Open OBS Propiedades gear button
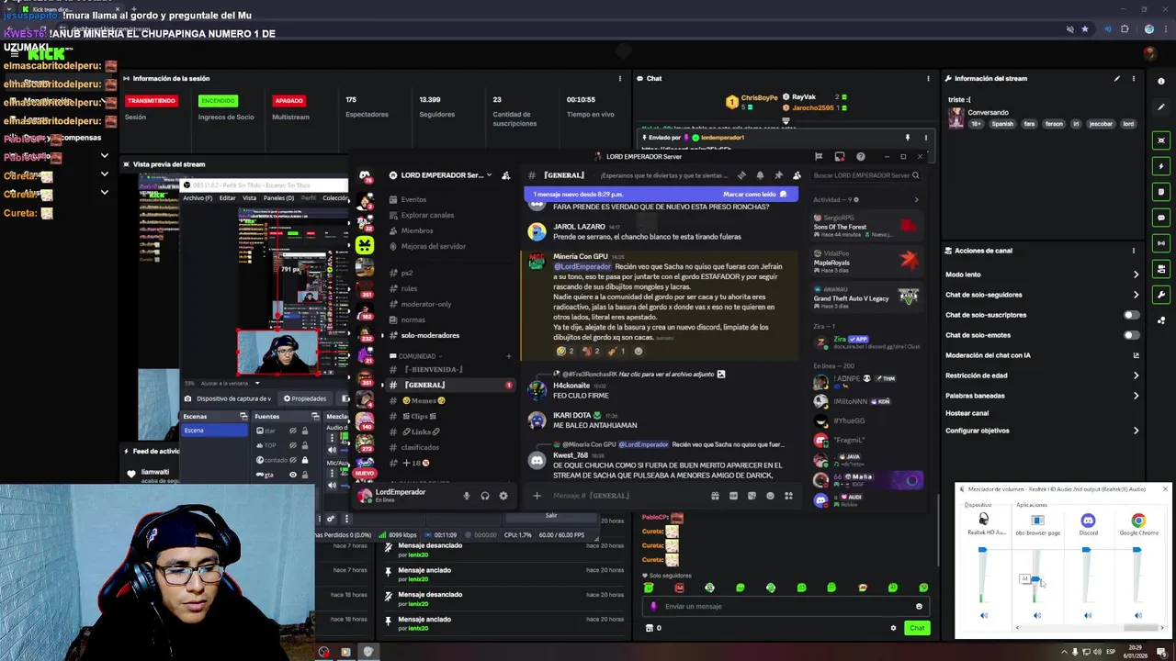Image resolution: width=1176 pixels, height=661 pixels. pos(305,398)
